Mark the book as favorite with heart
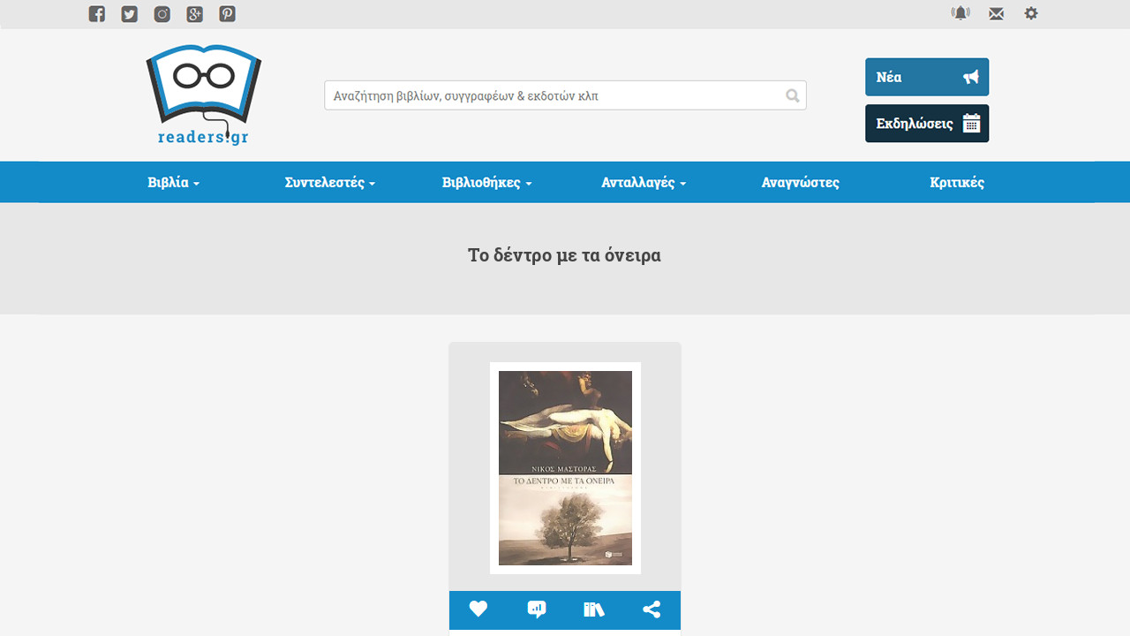This screenshot has height=636, width=1130. pos(478,609)
